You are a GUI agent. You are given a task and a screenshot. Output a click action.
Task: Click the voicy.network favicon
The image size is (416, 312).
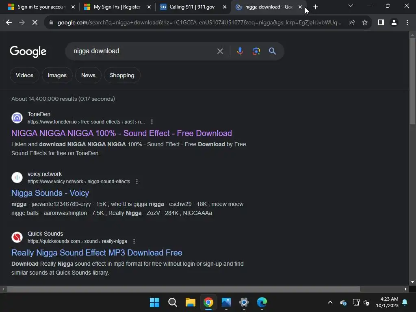[x=17, y=178]
